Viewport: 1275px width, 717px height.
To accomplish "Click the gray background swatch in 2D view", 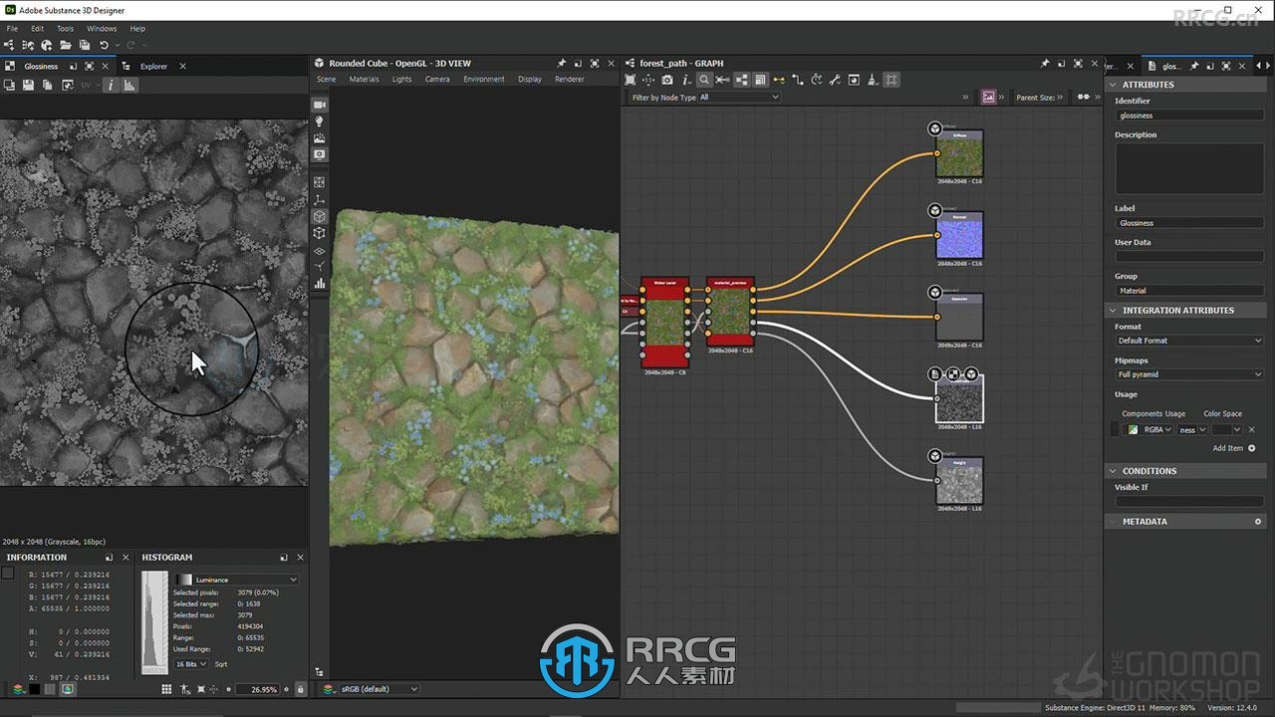I will point(51,689).
